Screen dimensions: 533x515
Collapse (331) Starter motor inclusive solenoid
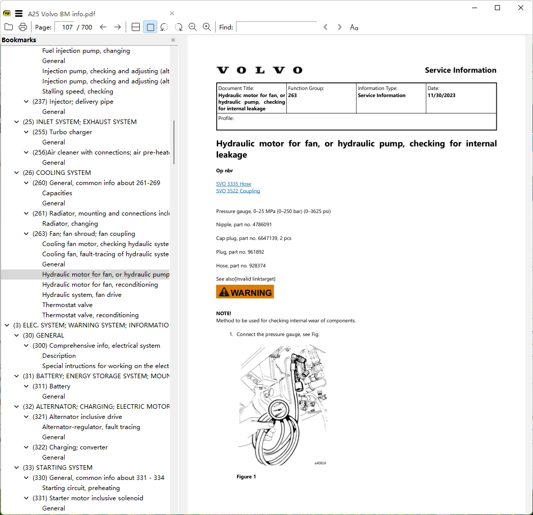(26, 498)
